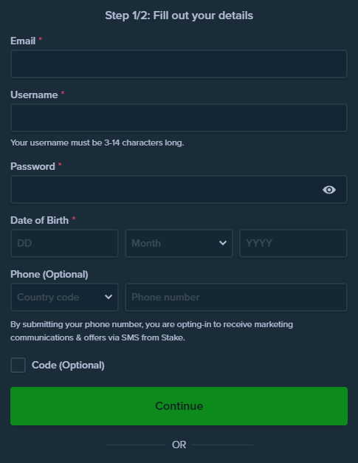Click the Code (Optional) label text

pos(68,366)
